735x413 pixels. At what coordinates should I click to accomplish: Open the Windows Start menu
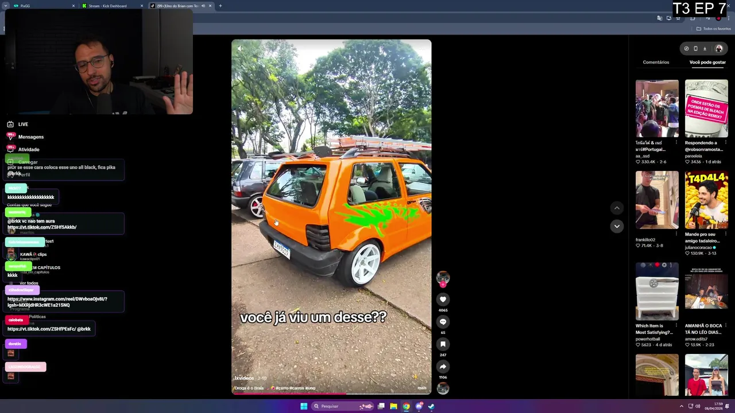click(x=304, y=406)
